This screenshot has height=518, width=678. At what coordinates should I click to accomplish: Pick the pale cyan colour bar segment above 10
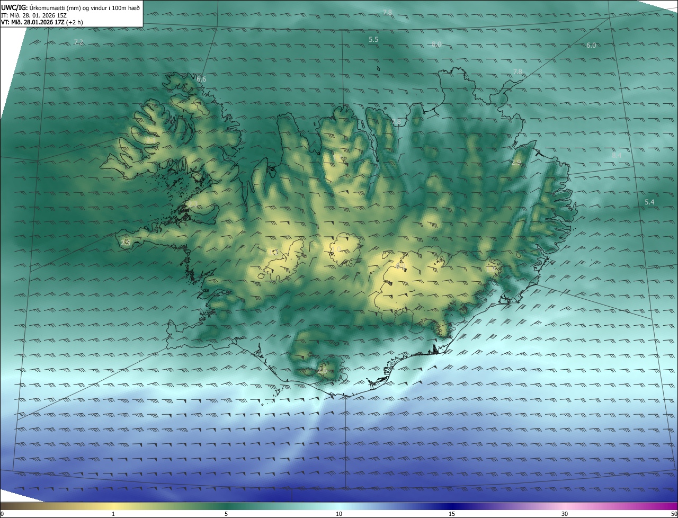(339, 506)
